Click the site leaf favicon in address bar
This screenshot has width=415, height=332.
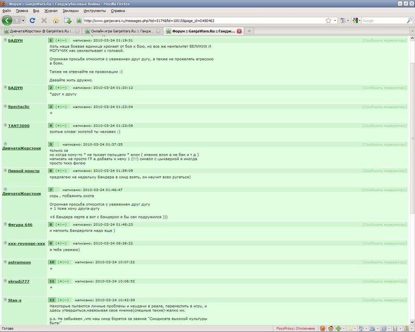(x=79, y=21)
